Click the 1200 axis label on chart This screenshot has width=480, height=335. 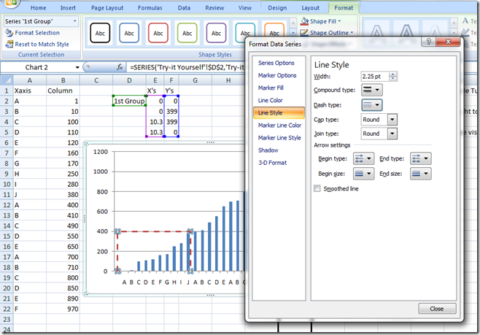[x=101, y=152]
